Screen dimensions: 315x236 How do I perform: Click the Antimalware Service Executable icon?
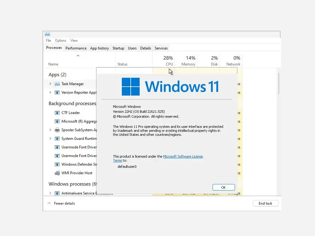57,193
